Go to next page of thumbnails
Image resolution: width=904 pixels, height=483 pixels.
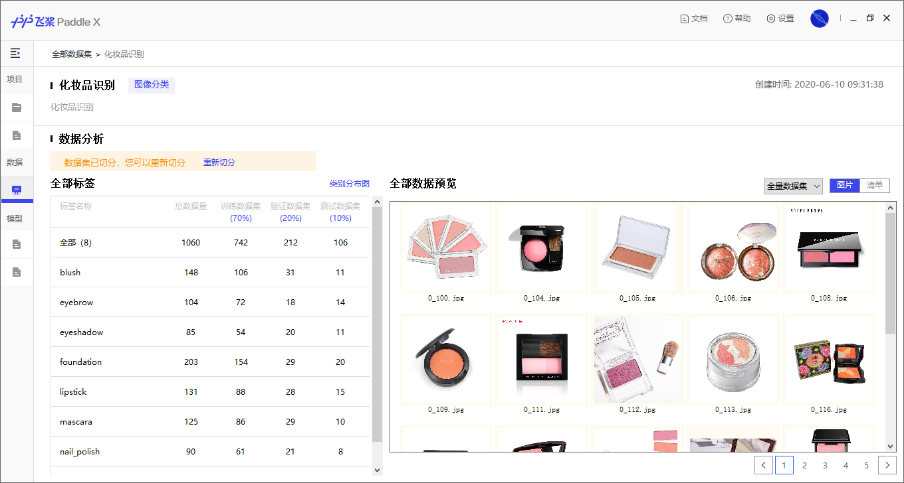(x=887, y=465)
